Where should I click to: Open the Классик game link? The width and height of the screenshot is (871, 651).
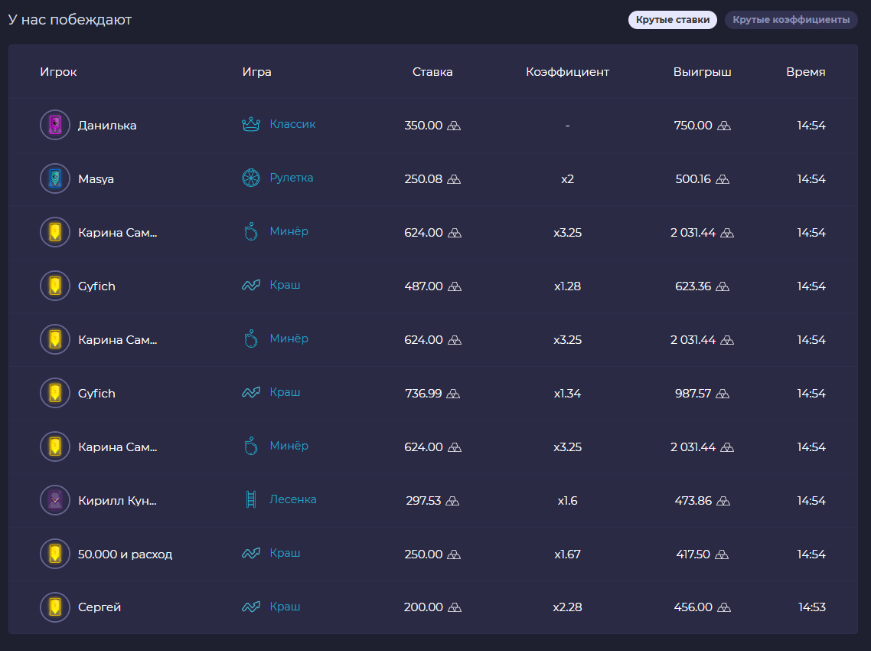(292, 124)
